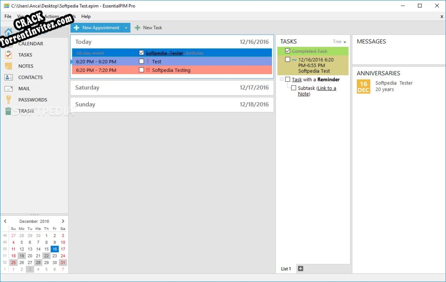The image size is (446, 282).
Task: Open the Contacts section icon
Action: click(x=9, y=77)
